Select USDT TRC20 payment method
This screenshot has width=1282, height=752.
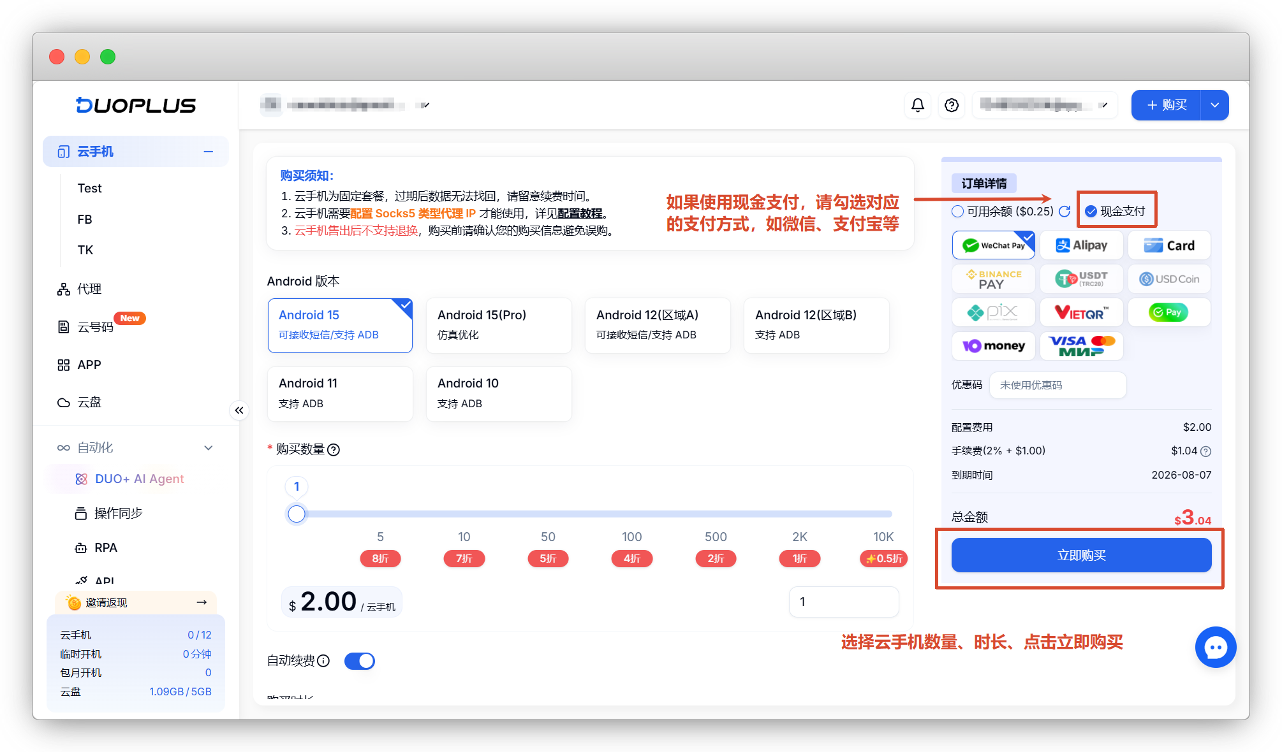point(1082,279)
